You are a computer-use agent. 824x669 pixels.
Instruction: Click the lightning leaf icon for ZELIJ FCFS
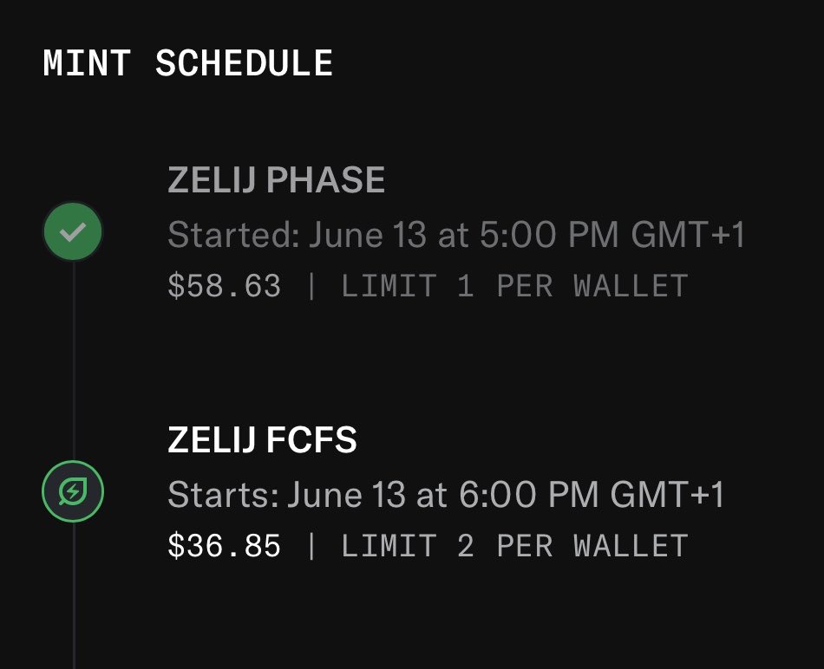[x=73, y=491]
